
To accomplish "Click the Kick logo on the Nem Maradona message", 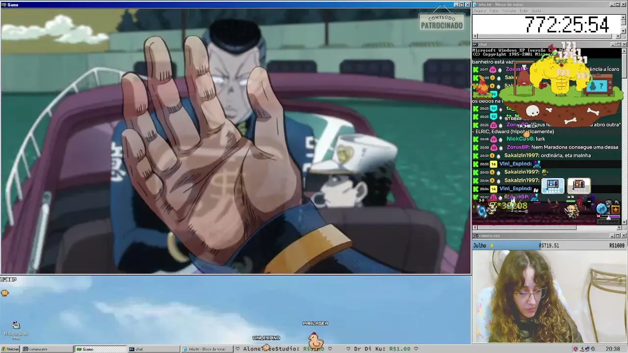I will (x=475, y=147).
